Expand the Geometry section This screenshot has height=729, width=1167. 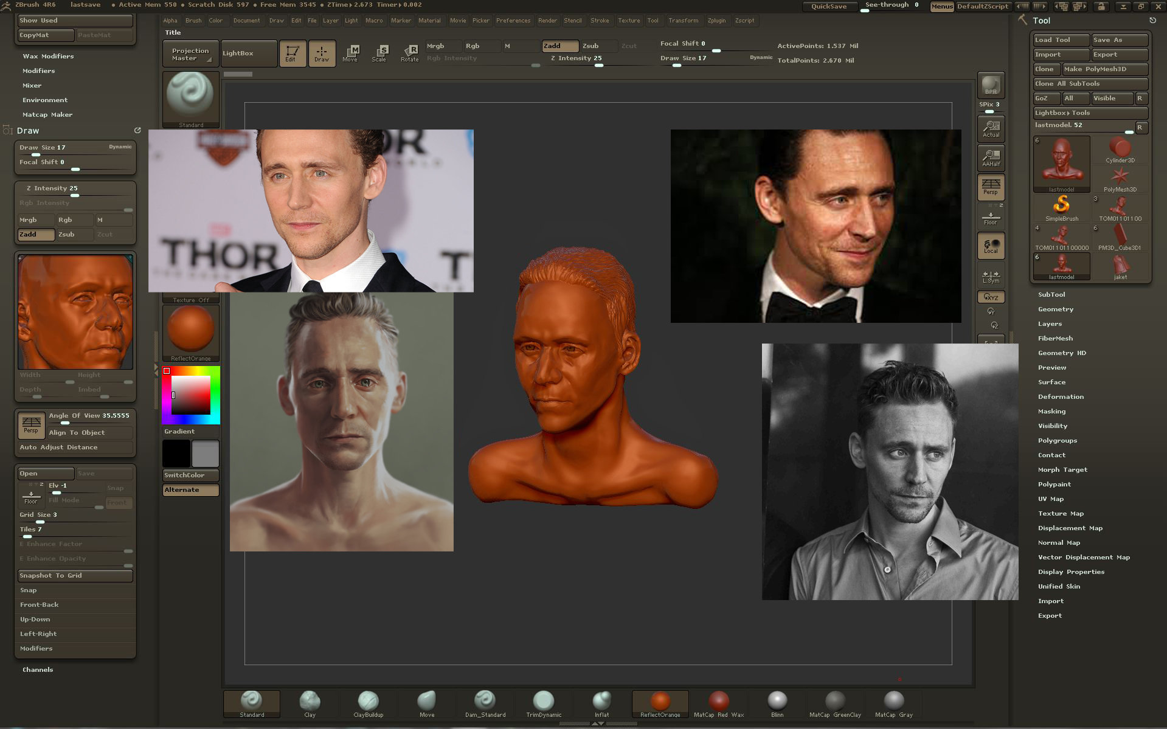click(1056, 309)
